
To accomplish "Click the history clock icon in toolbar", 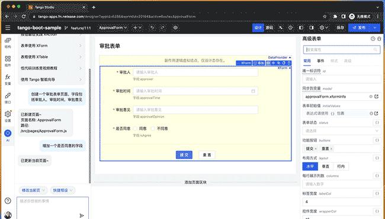I will 291,28.
